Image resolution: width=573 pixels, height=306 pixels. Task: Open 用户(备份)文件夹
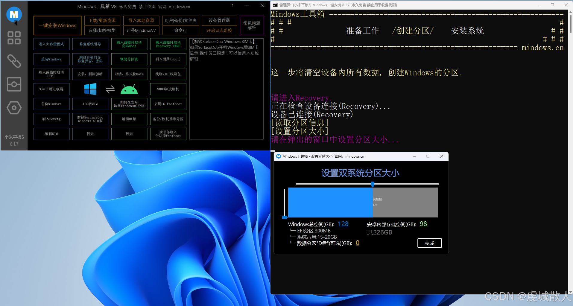(x=181, y=20)
